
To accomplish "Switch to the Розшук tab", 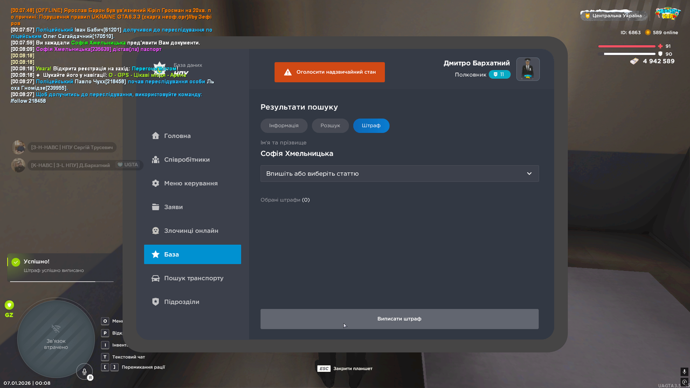I will point(330,126).
